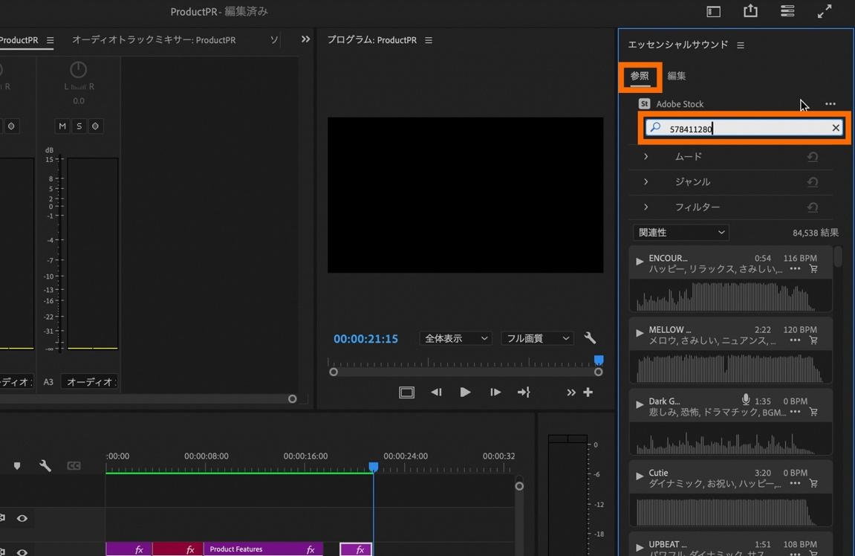This screenshot has height=556, width=855.
Task: Open the Essential Sound panel menu
Action: click(741, 45)
